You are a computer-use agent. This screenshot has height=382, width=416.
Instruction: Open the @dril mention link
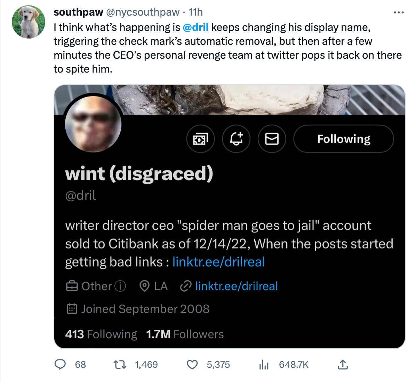(195, 27)
